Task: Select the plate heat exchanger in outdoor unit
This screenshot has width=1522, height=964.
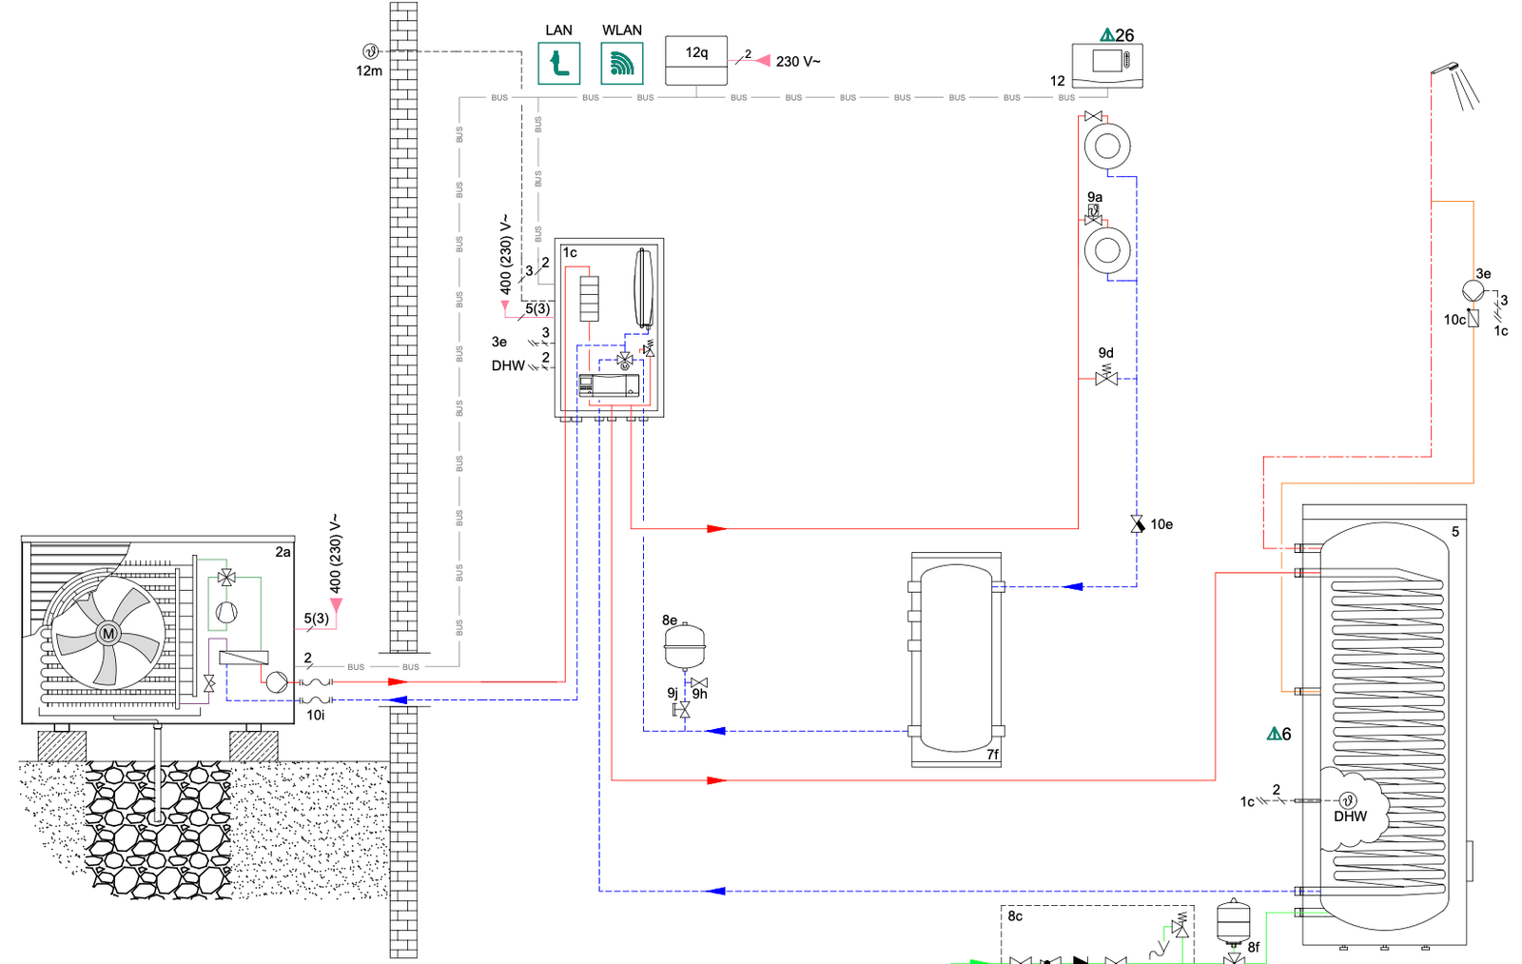Action: (x=244, y=657)
